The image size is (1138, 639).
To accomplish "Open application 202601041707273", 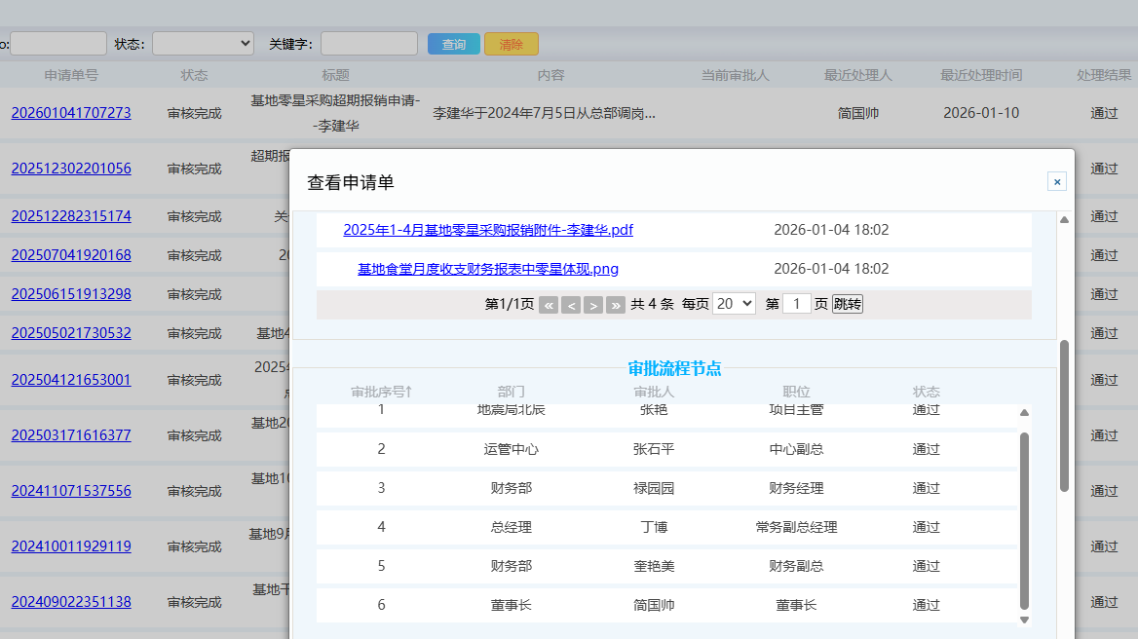I will click(x=71, y=113).
